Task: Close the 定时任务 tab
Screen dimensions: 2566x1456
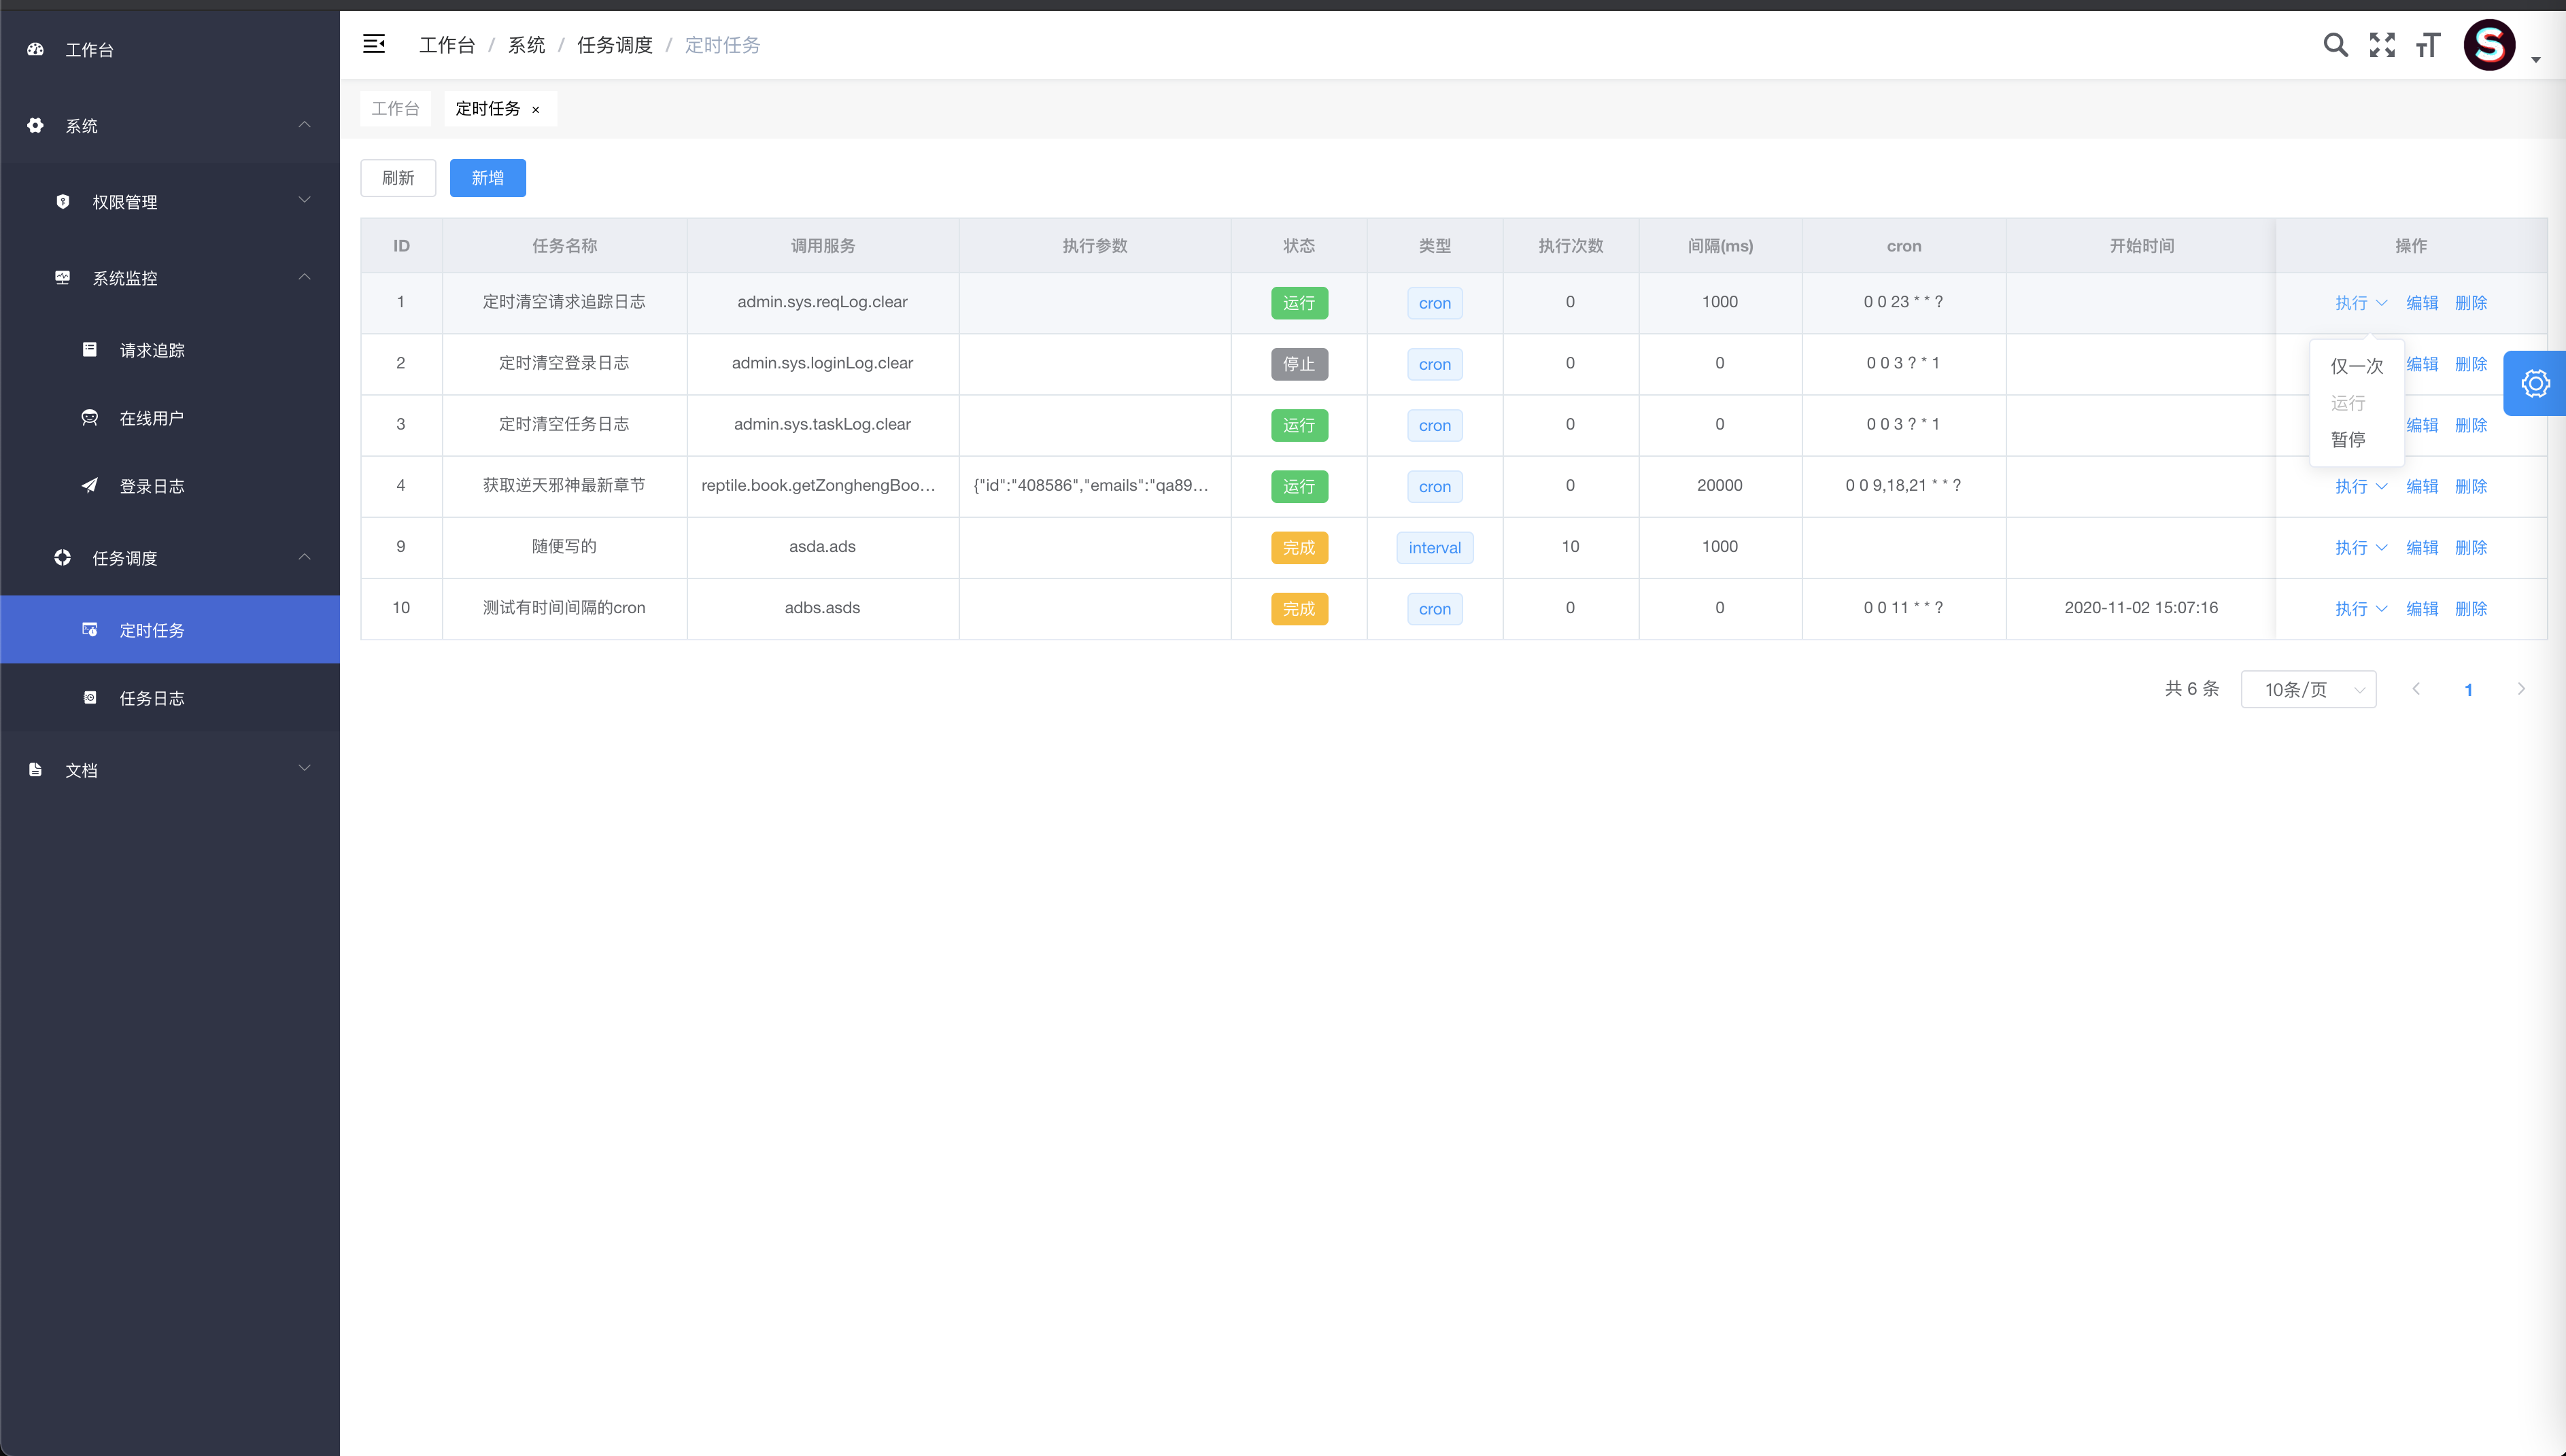Action: pyautogui.click(x=536, y=110)
